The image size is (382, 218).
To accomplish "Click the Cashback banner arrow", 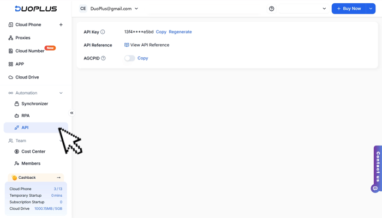I will tap(58, 178).
